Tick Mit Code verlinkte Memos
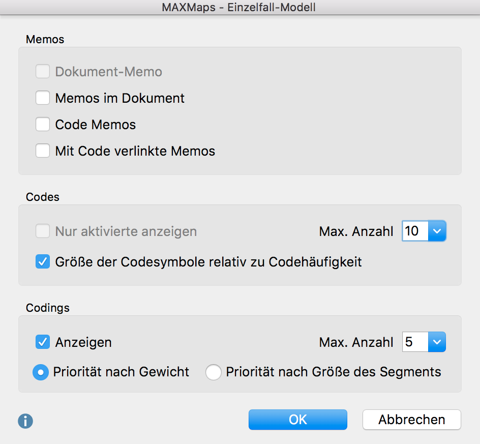 (43, 151)
